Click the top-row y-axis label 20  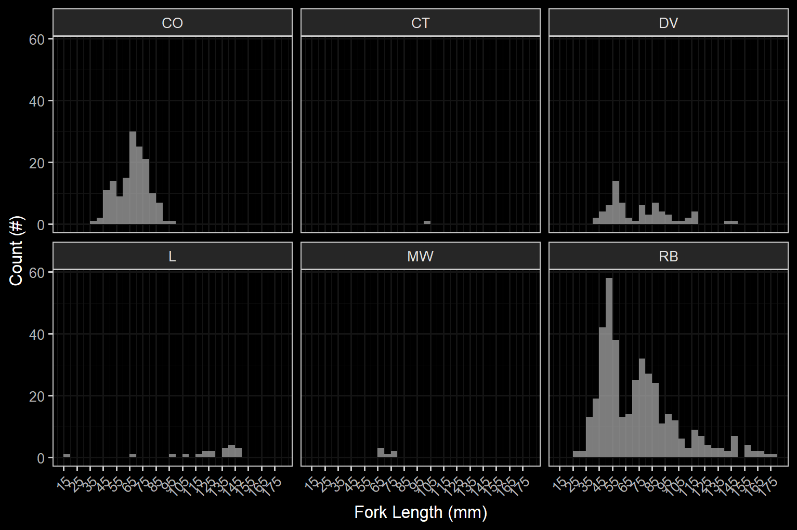37,163
